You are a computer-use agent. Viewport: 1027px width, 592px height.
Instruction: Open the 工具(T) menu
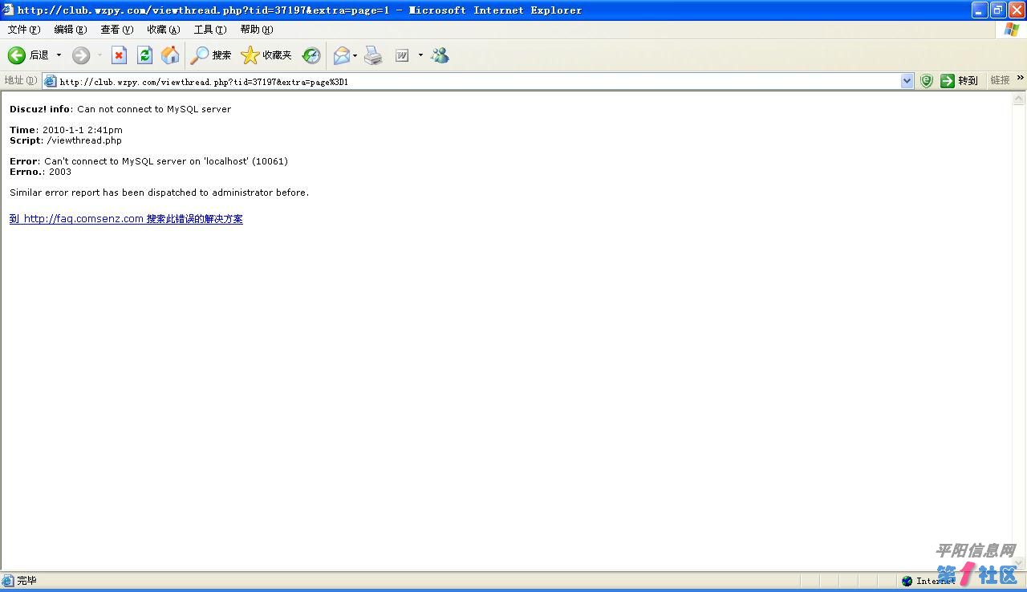210,30
